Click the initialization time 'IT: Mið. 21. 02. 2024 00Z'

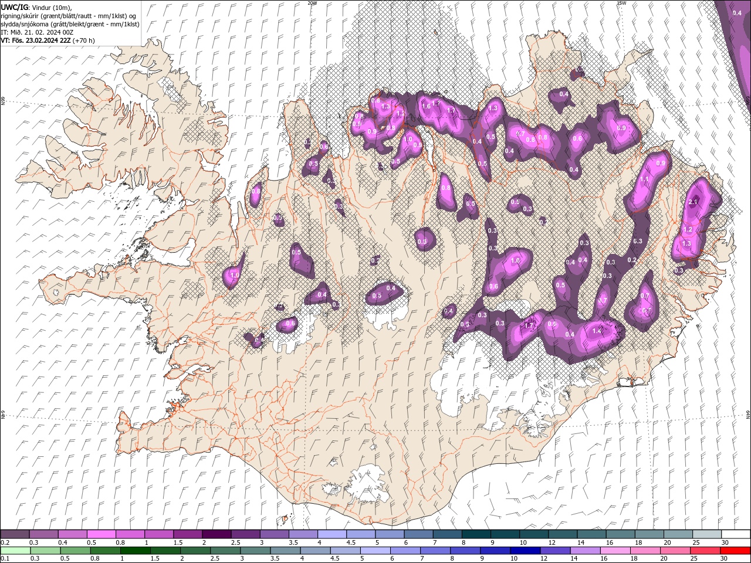(x=37, y=32)
